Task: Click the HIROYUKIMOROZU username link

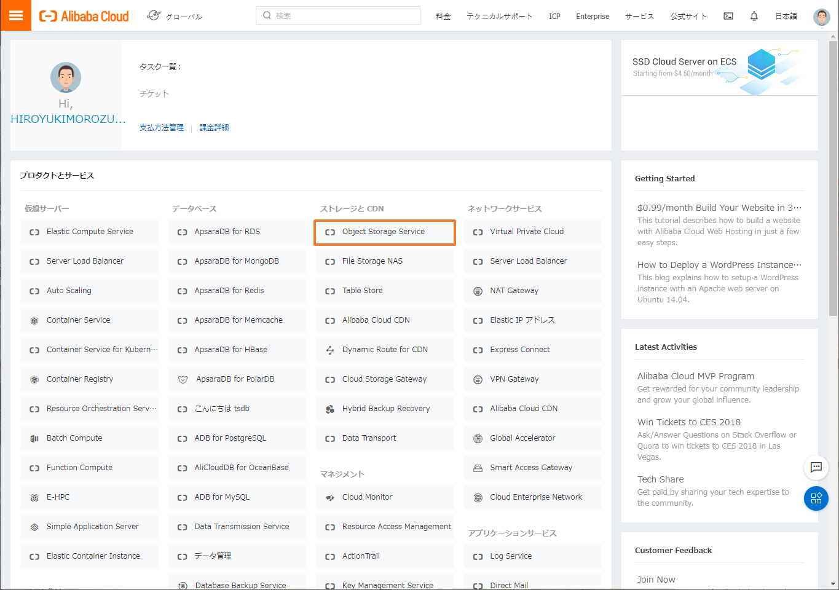Action: click(68, 119)
